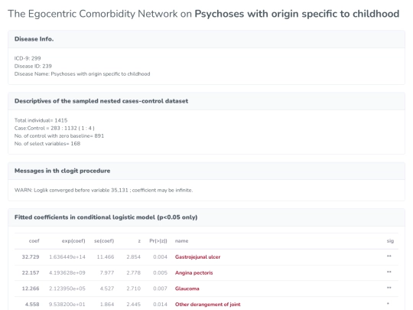The height and width of the screenshot is (310, 413).
Task: Select the coef value 22.157
Action: click(x=31, y=272)
